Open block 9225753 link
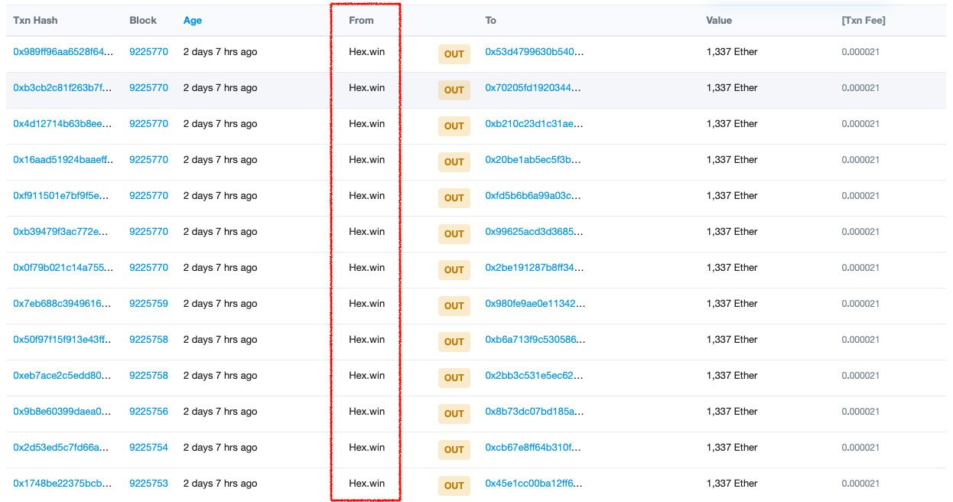 (148, 484)
